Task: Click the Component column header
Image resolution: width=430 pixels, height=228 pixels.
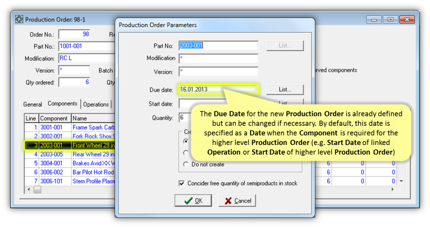Action: [54, 118]
